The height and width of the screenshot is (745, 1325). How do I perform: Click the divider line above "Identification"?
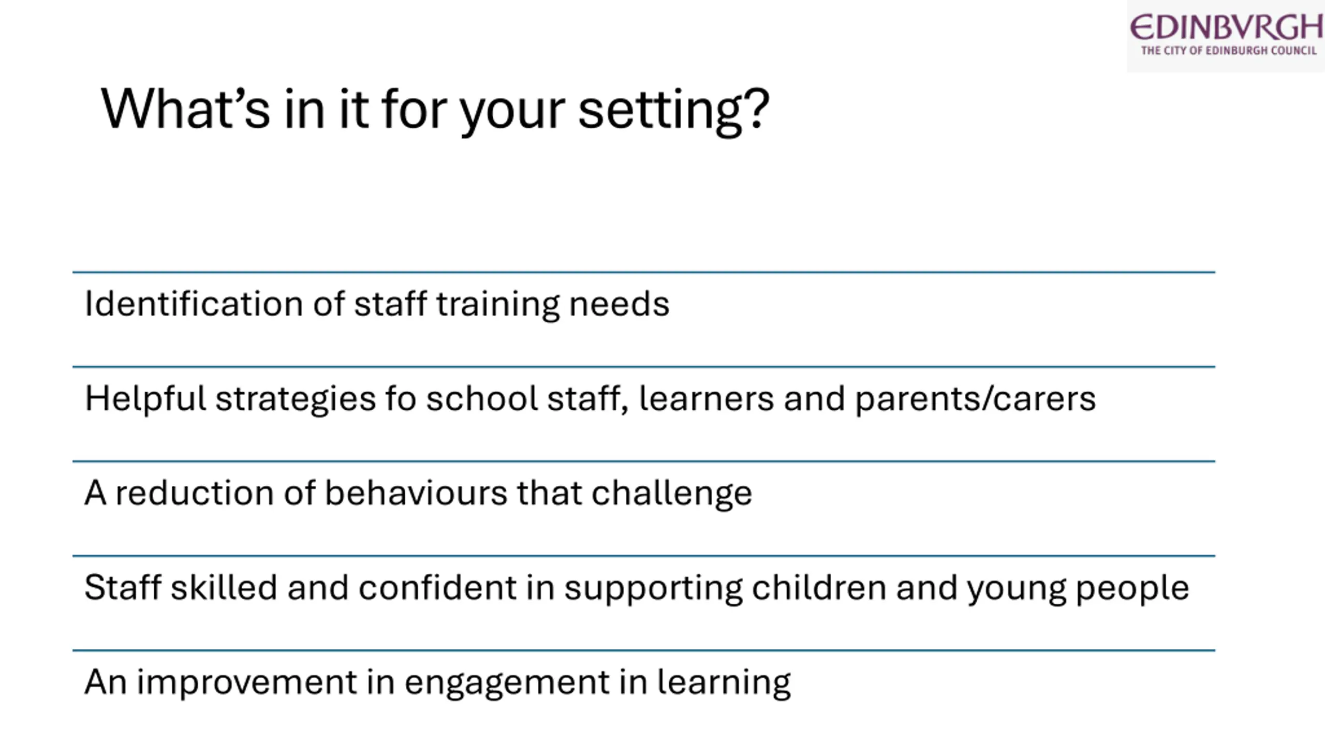[643, 272]
